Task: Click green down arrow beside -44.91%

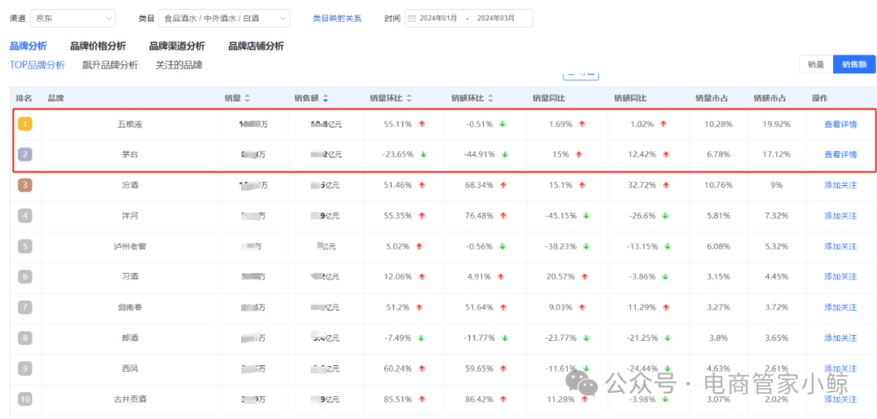Action: [x=504, y=155]
